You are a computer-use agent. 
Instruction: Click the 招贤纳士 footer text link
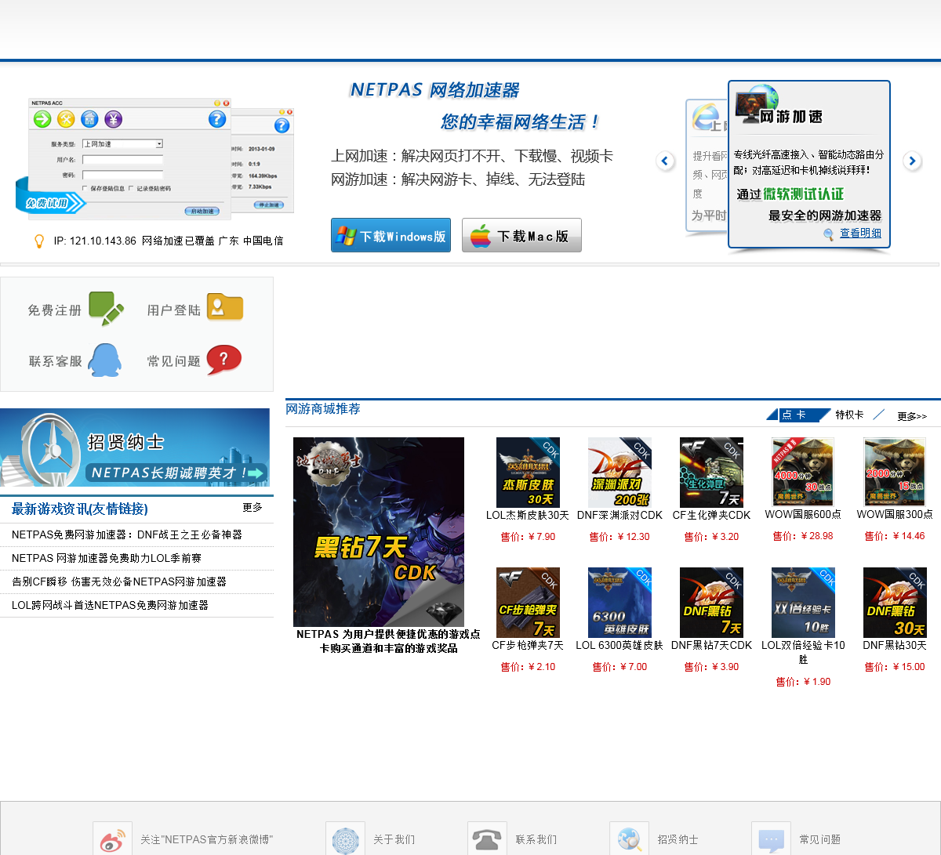coord(678,839)
